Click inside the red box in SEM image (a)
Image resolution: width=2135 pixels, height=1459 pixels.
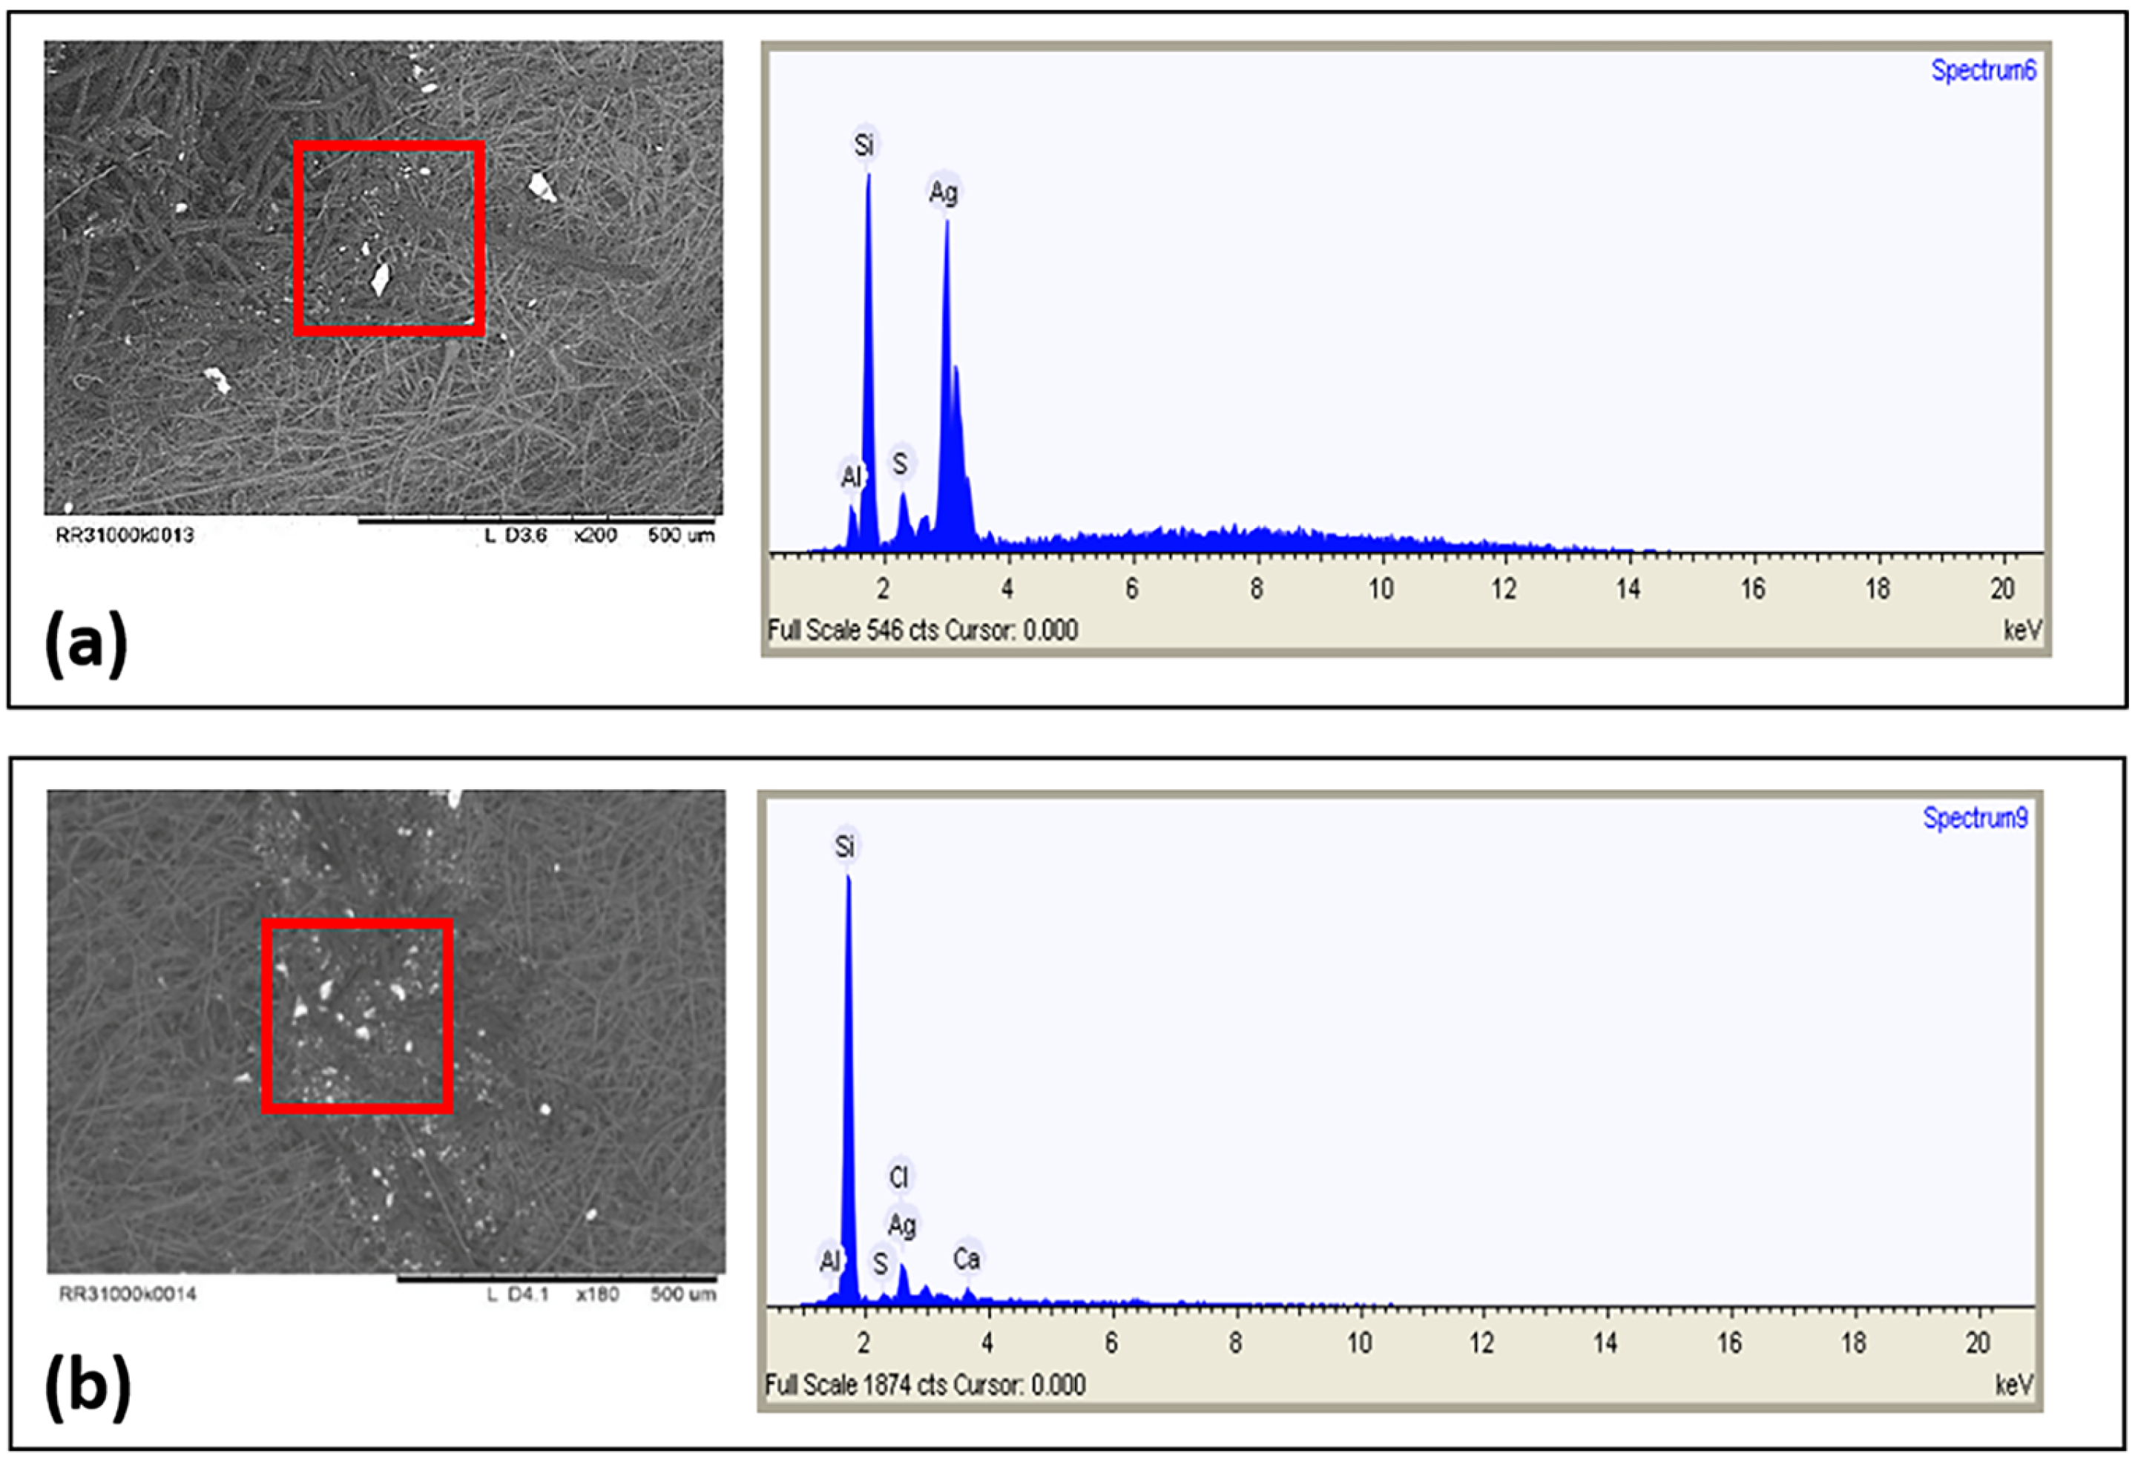point(389,239)
